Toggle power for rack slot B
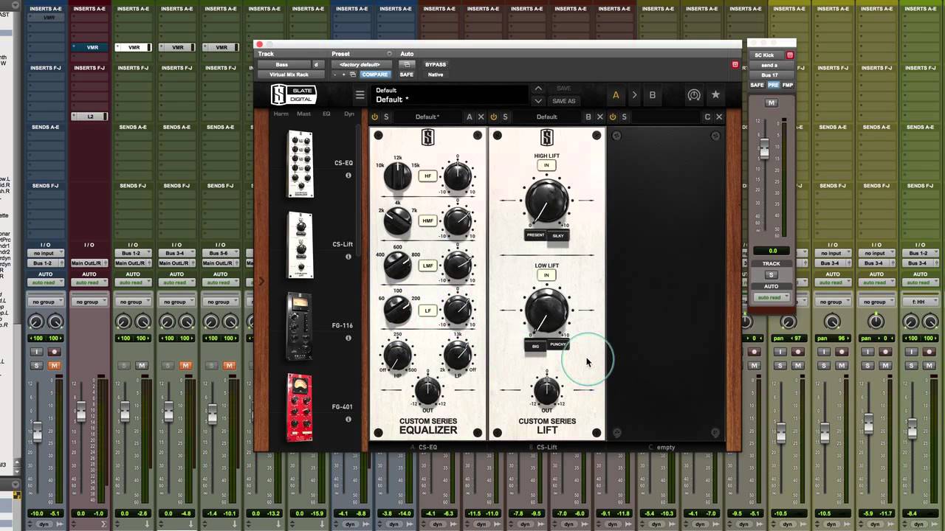This screenshot has height=531, width=945. 494,117
